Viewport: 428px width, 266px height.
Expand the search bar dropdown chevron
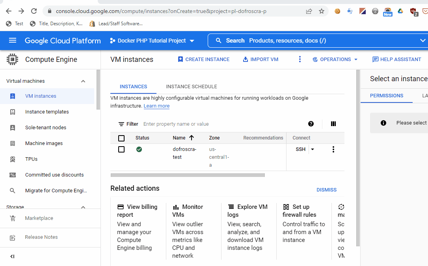click(423, 41)
